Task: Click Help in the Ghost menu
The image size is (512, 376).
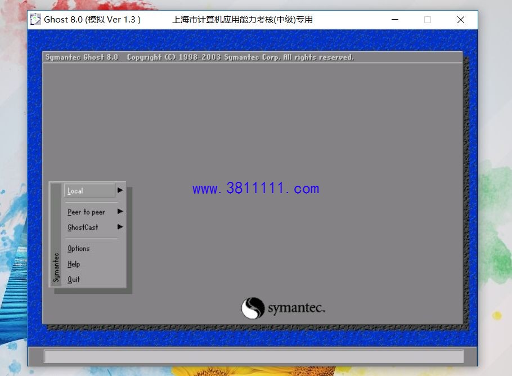Action: click(74, 264)
